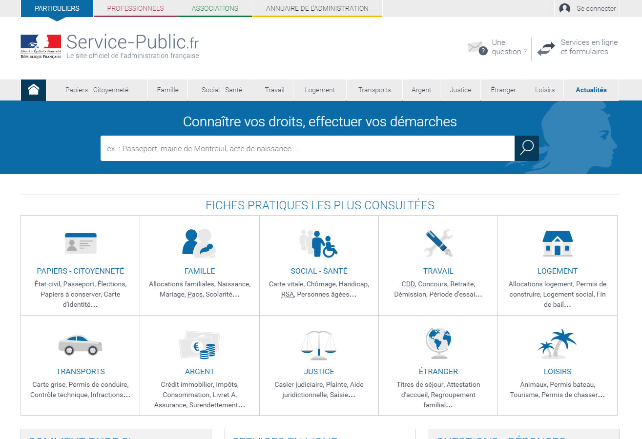The width and height of the screenshot is (642, 439).
Task: Click the scales icon for Justice
Action: click(x=319, y=344)
